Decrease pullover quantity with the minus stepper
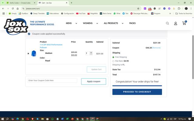 91,54
